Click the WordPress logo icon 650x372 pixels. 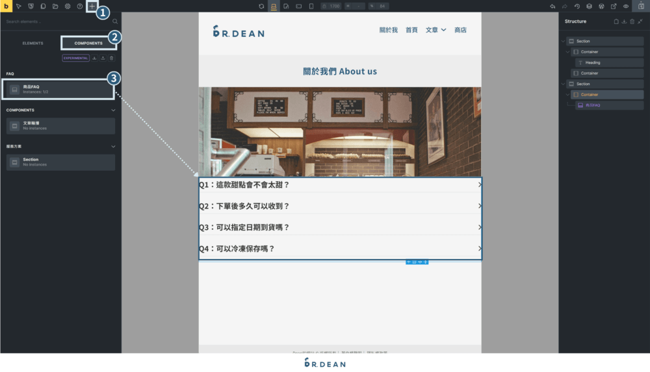tap(601, 6)
